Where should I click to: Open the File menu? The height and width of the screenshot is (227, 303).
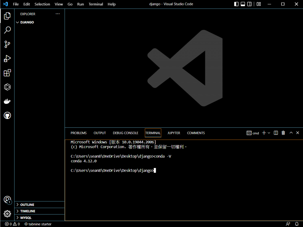click(x=16, y=4)
